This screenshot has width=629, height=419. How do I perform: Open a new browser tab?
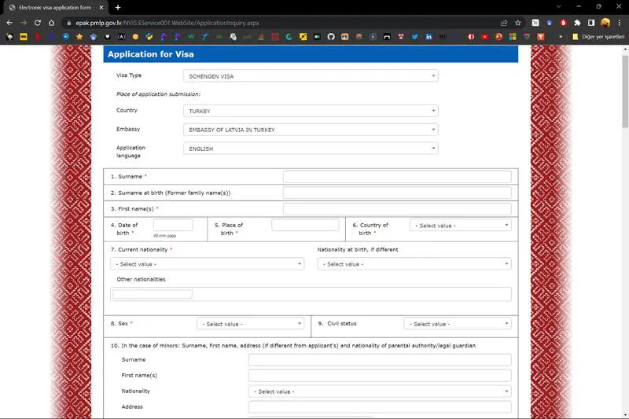coord(118,7)
